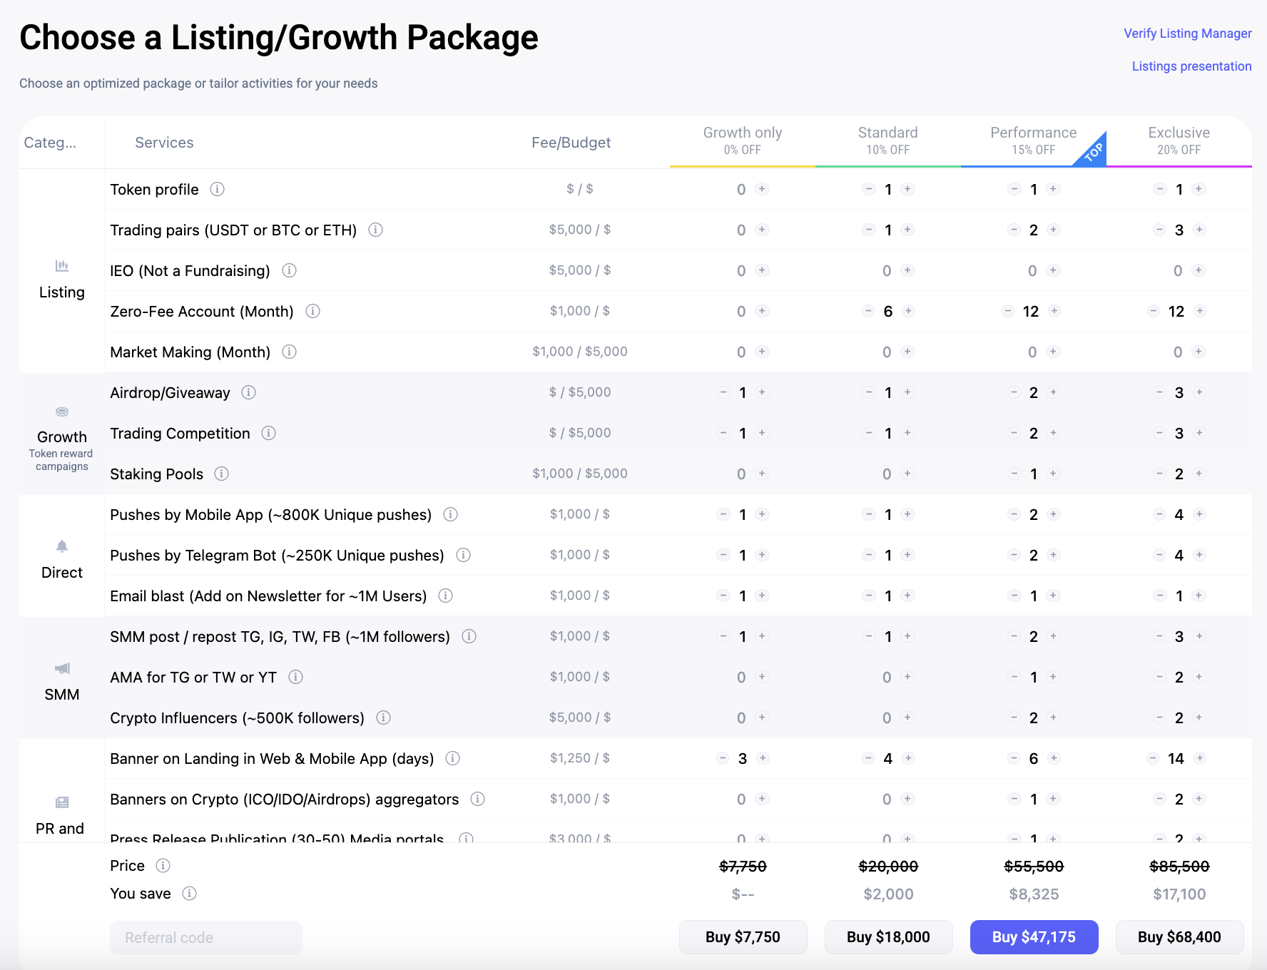
Task: Select the Standard 10% OFF package header
Action: (x=888, y=141)
